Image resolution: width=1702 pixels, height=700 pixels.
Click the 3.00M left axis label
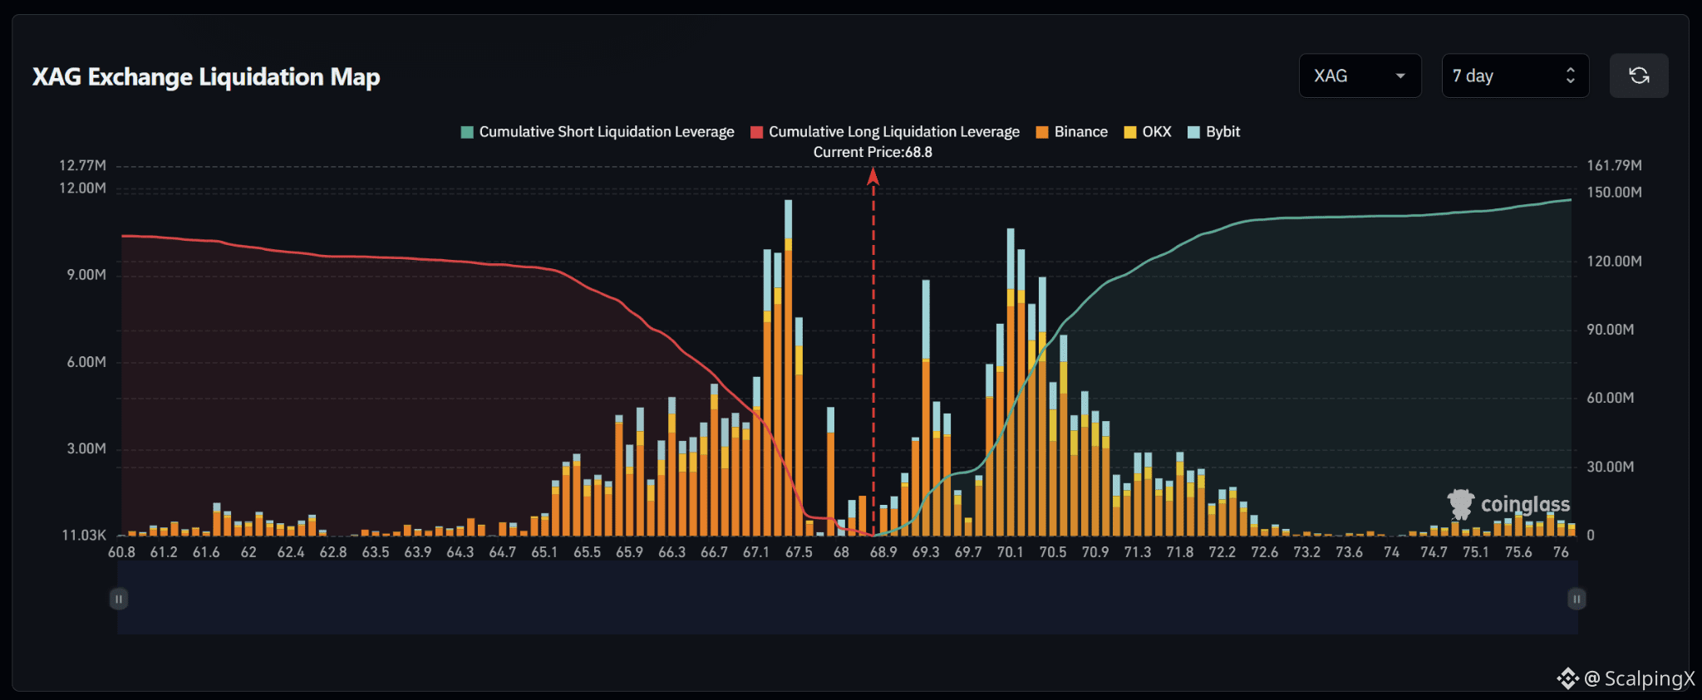(x=86, y=448)
